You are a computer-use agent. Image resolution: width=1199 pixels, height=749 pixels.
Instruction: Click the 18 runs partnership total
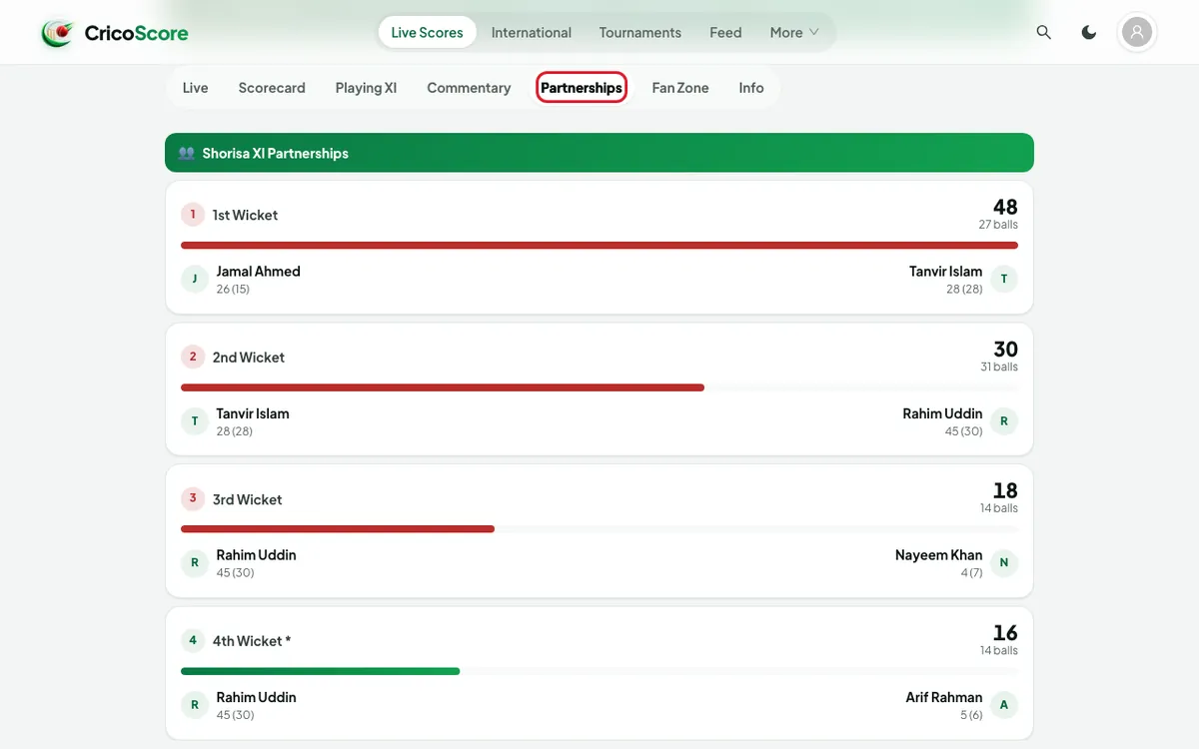[x=1005, y=490]
